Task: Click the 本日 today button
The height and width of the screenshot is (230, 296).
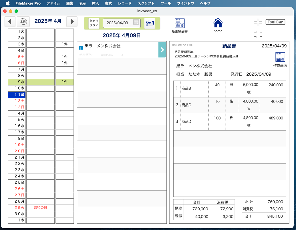Action: [23, 21]
